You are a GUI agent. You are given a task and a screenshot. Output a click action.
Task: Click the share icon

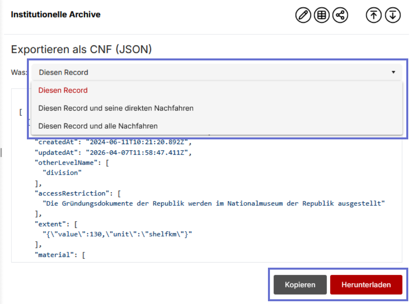point(340,15)
